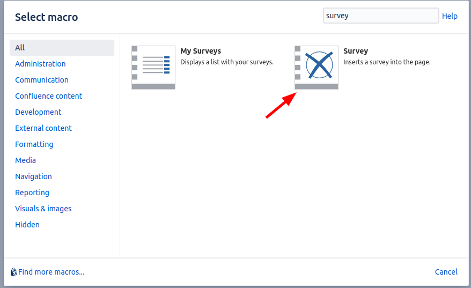Show Communication macros
Viewport: 471px width, 288px height.
tap(42, 80)
